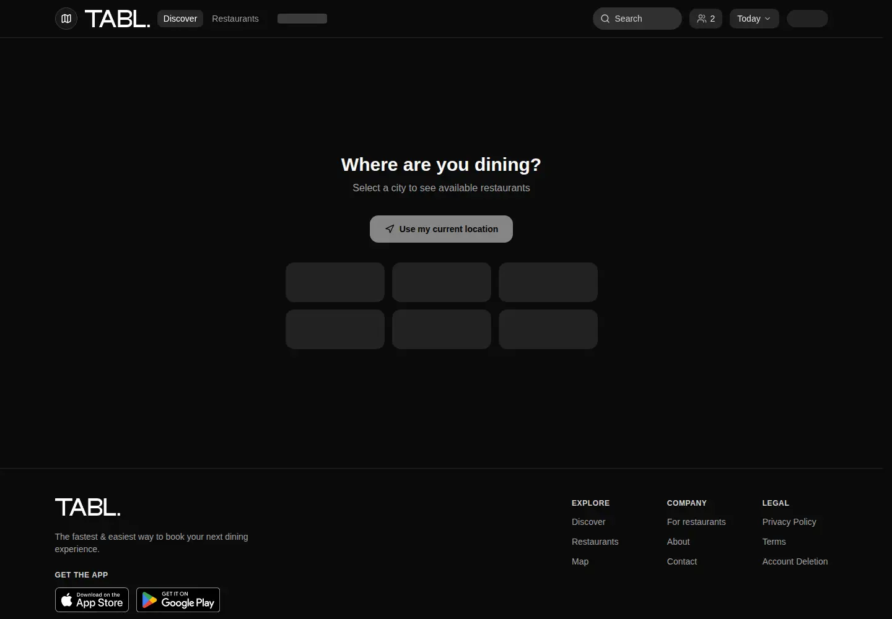Viewport: 892px width, 619px height.
Task: Focus the Search field
Action: 637,19
